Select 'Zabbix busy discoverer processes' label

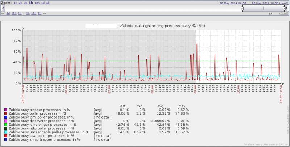[x=41, y=121]
